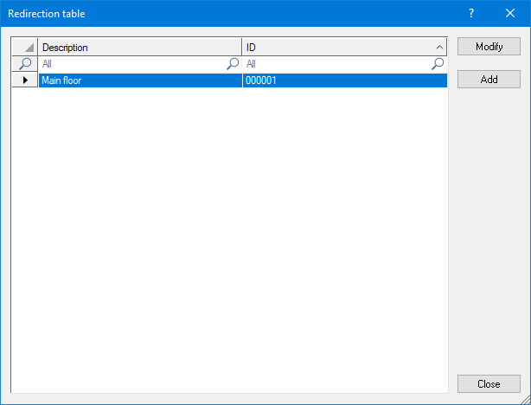Click the table corner select-all triangle
531x405 pixels.
click(x=25, y=48)
